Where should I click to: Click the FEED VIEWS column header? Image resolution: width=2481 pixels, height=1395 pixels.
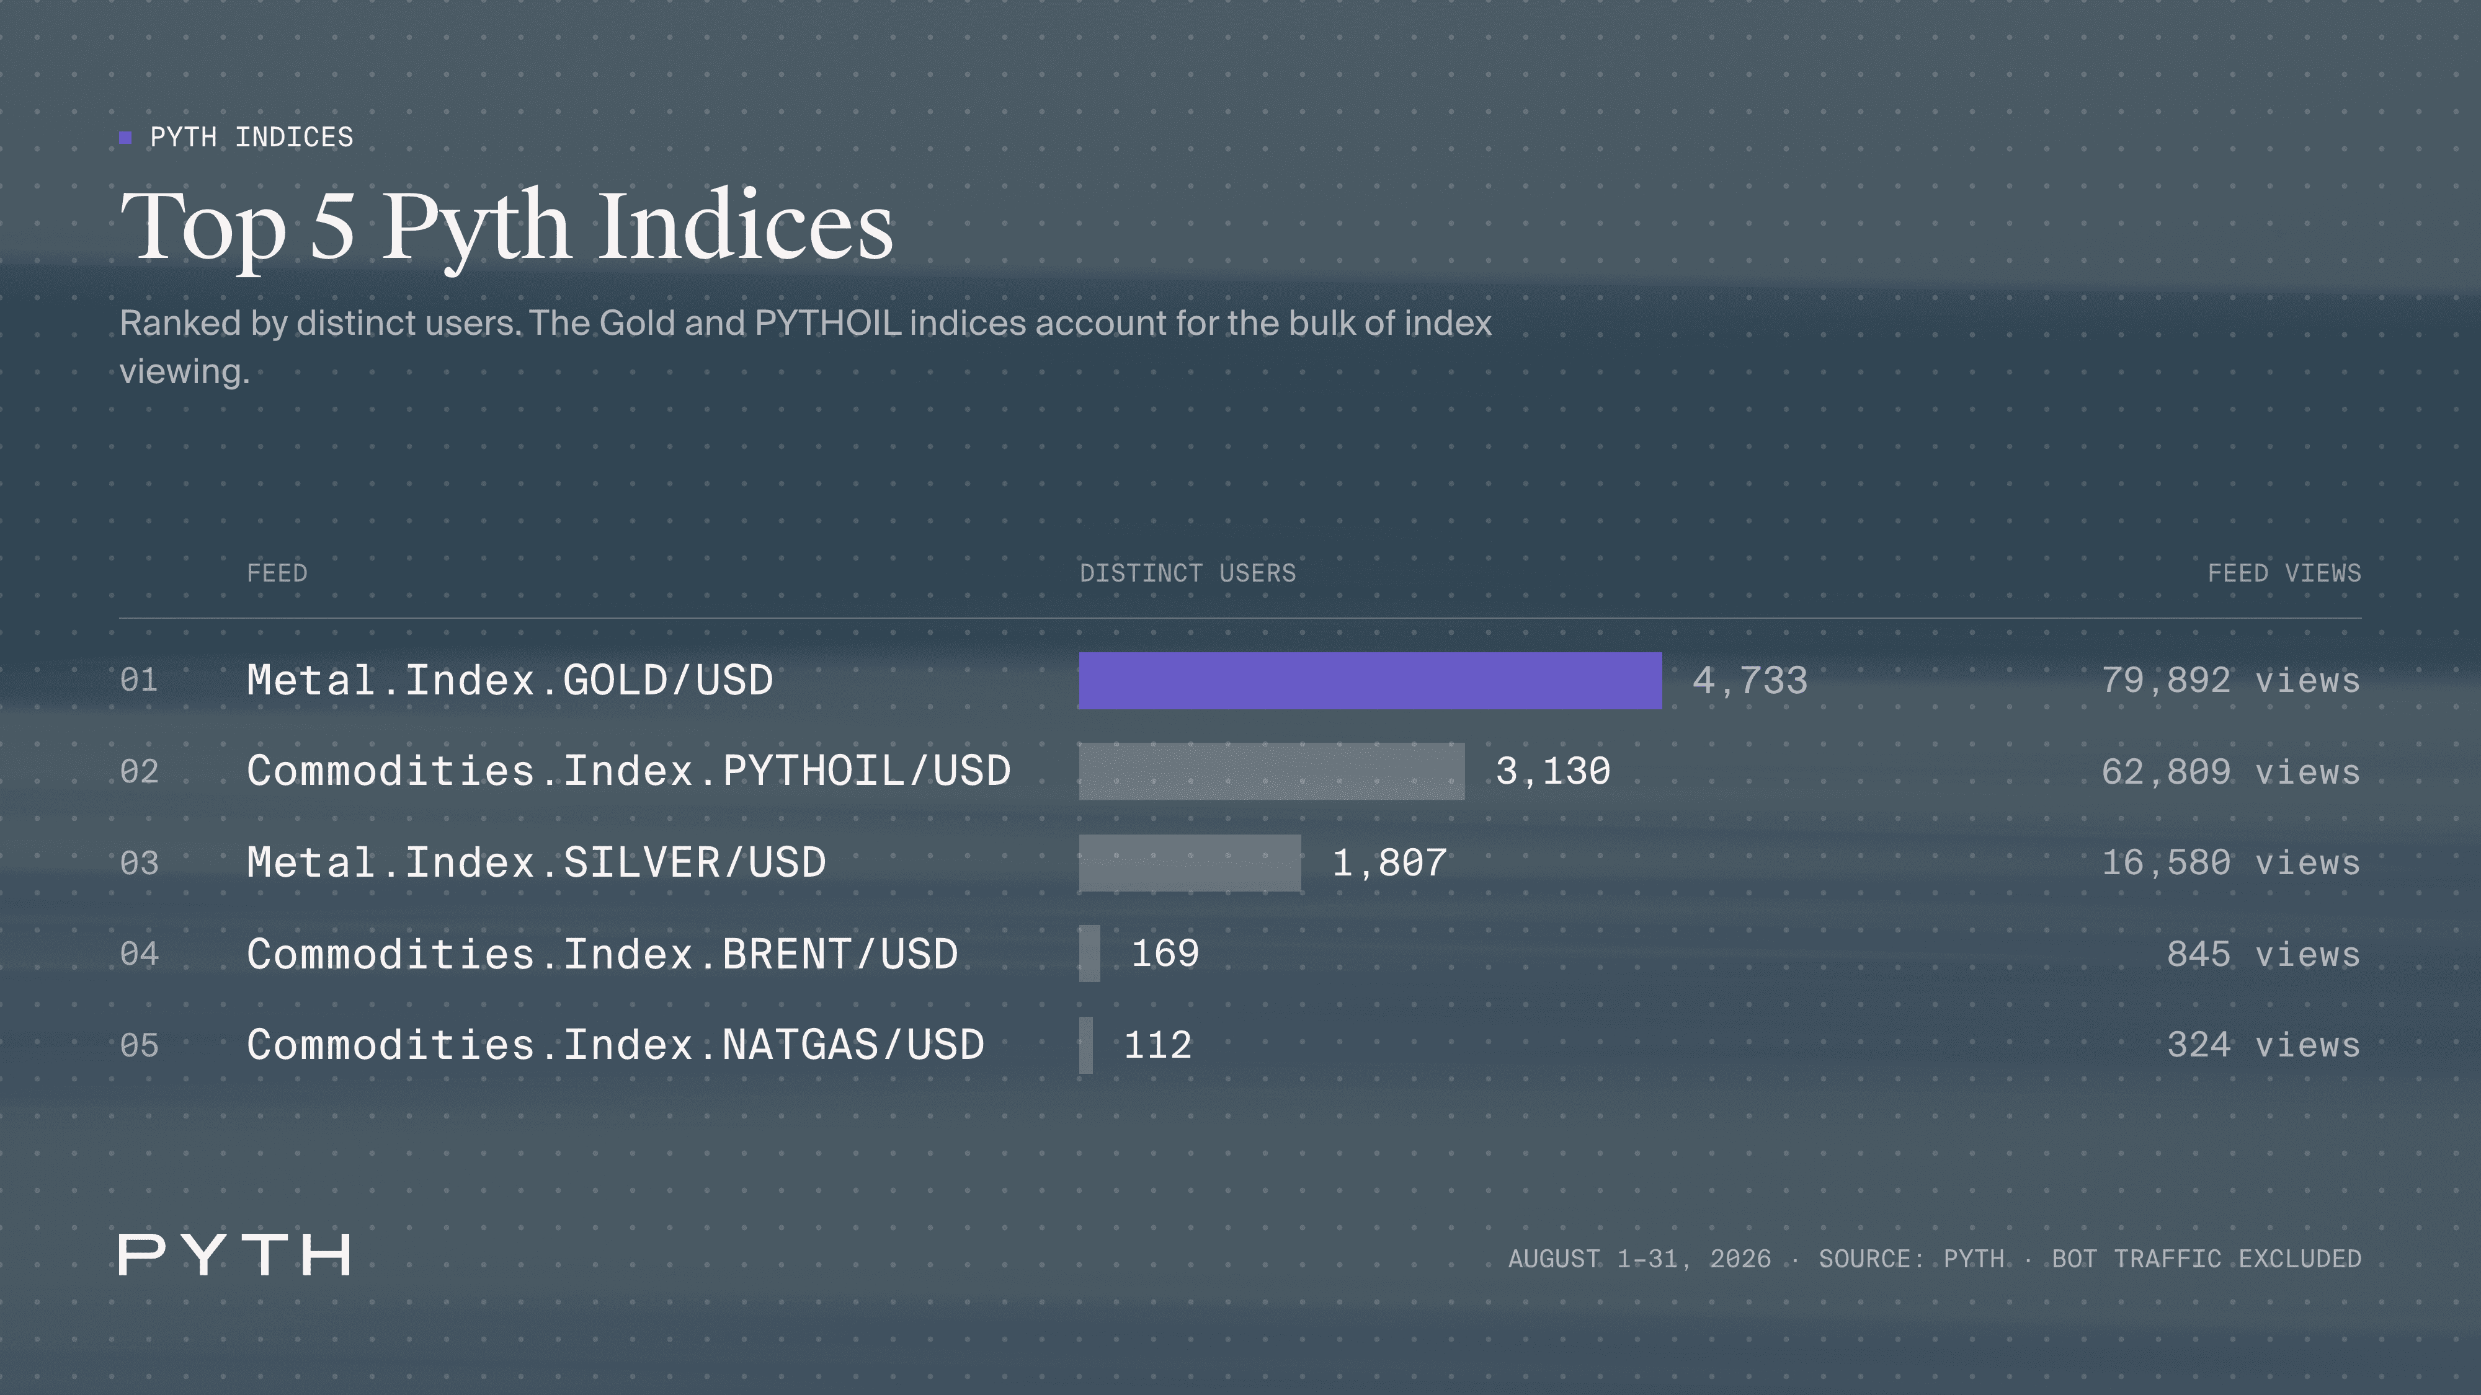2284,573
